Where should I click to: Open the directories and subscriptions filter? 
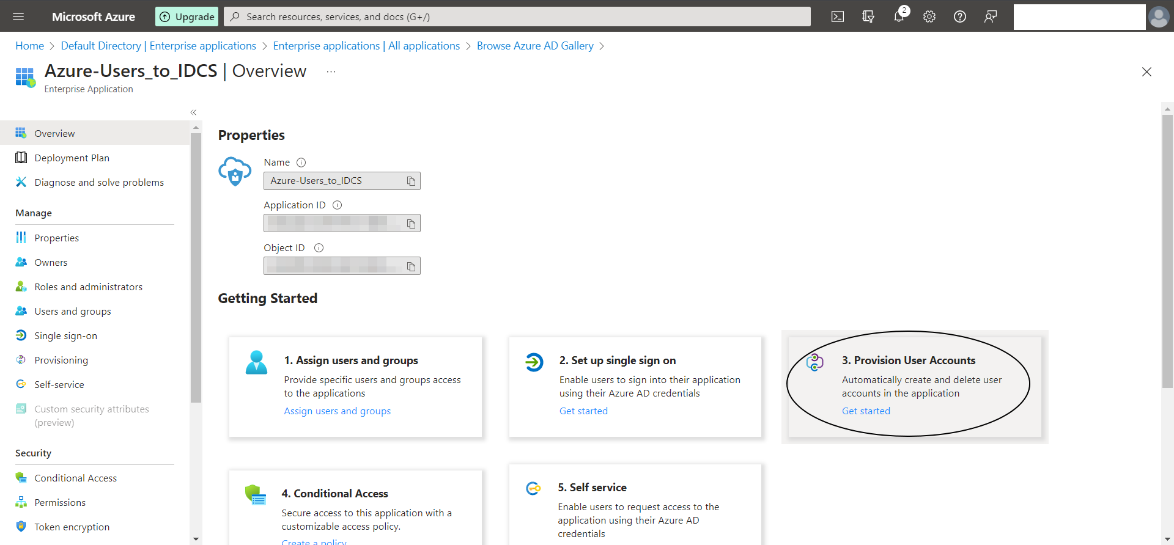tap(868, 16)
